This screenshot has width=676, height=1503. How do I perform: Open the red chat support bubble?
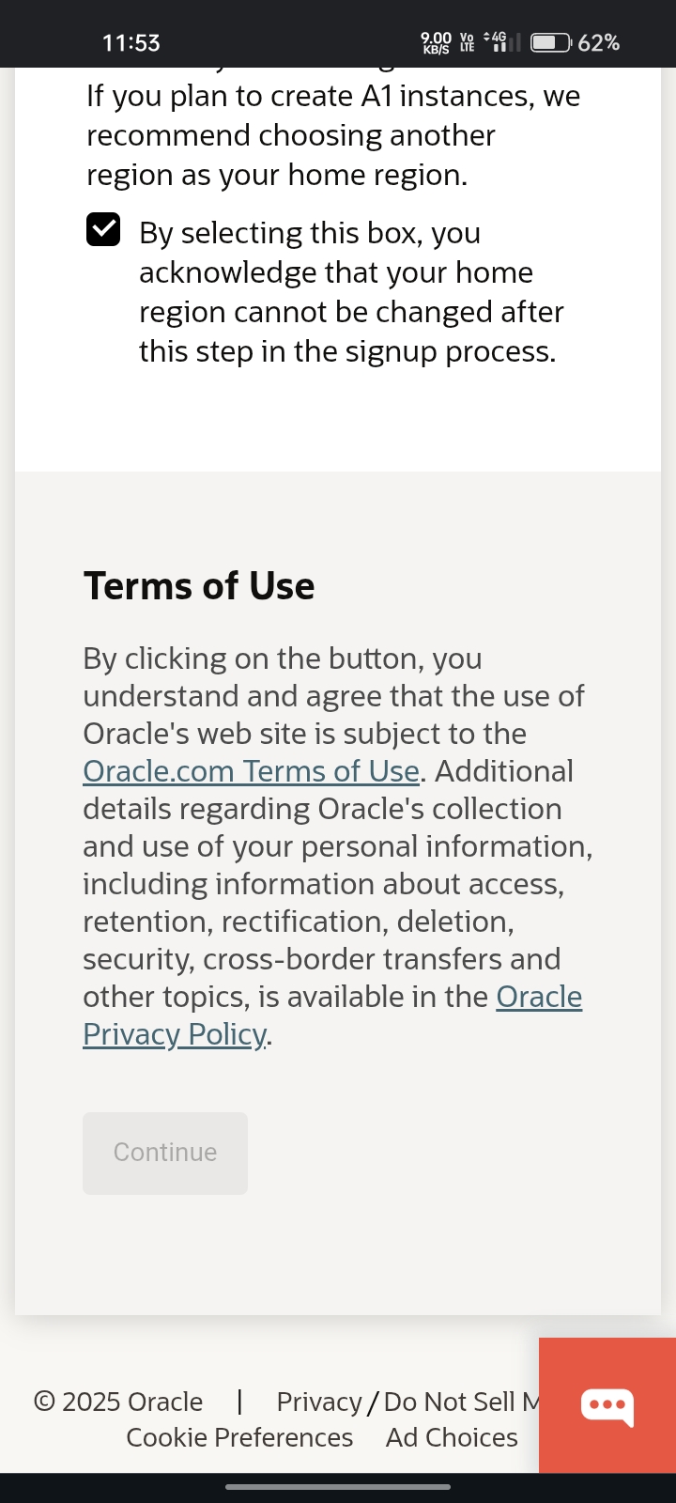point(607,1405)
